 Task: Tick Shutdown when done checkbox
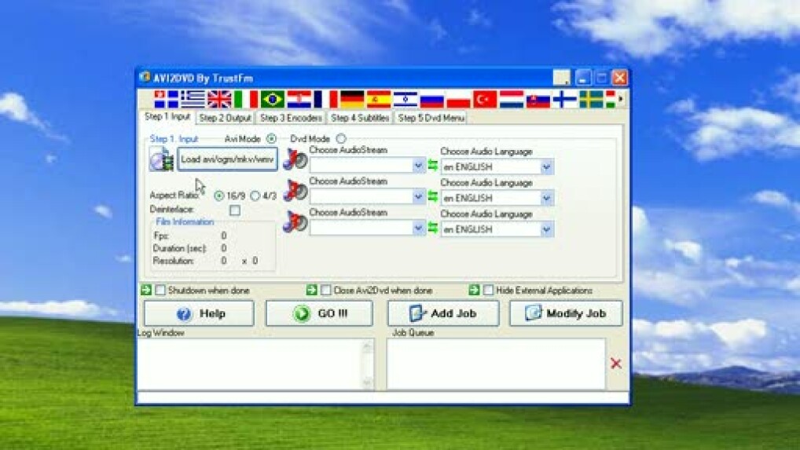coord(160,291)
